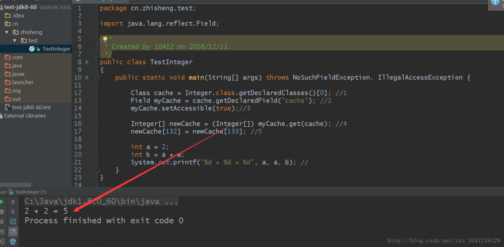Rerun TestInteger with green play icon in Run panel

tap(2, 202)
